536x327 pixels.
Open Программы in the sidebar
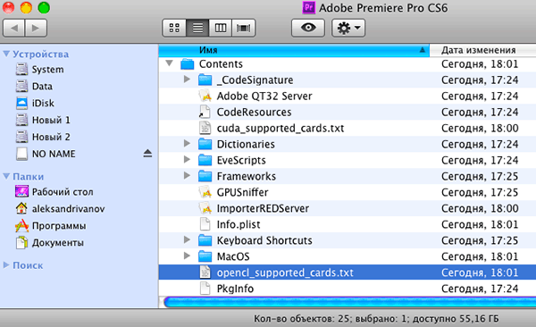(x=51, y=226)
